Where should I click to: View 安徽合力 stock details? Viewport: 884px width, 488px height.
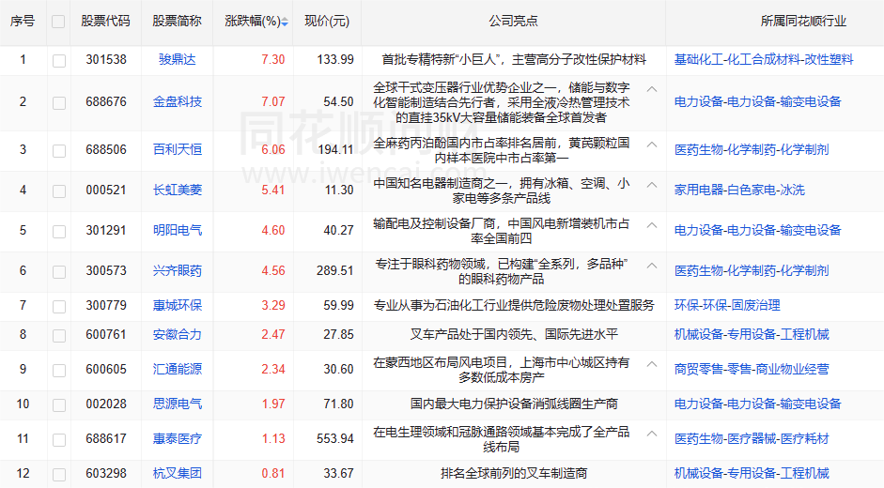(177, 335)
